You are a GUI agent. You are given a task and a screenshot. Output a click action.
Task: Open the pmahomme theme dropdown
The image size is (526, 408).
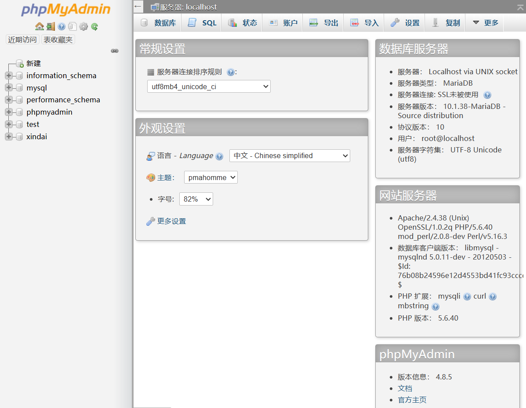[x=210, y=177]
